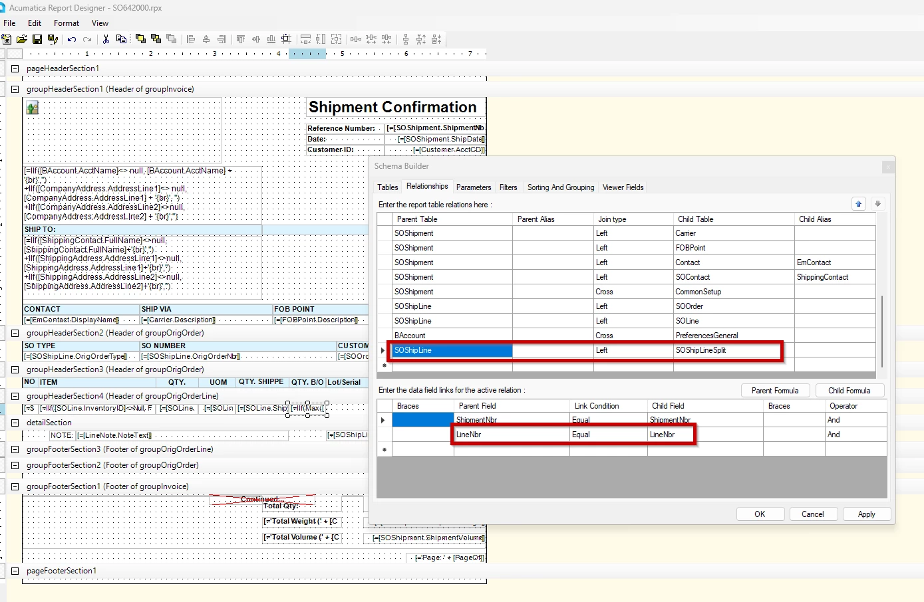924x602 pixels.
Task: Align selected controls to bottom edges
Action: 271,39
